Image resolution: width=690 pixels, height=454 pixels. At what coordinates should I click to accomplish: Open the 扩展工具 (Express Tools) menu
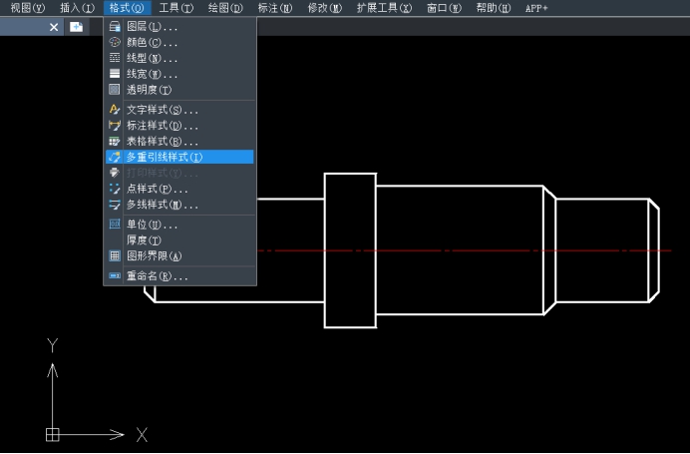tap(384, 8)
